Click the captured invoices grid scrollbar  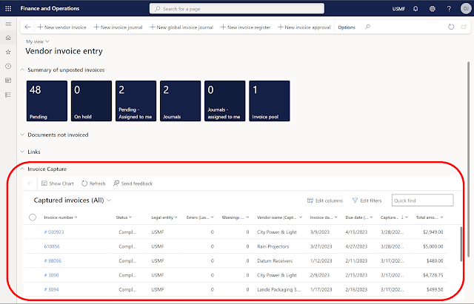pos(461,244)
